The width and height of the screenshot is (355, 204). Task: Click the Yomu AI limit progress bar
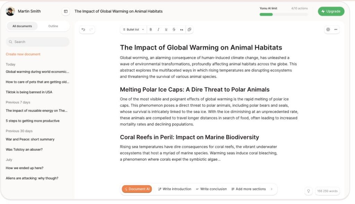click(284, 15)
